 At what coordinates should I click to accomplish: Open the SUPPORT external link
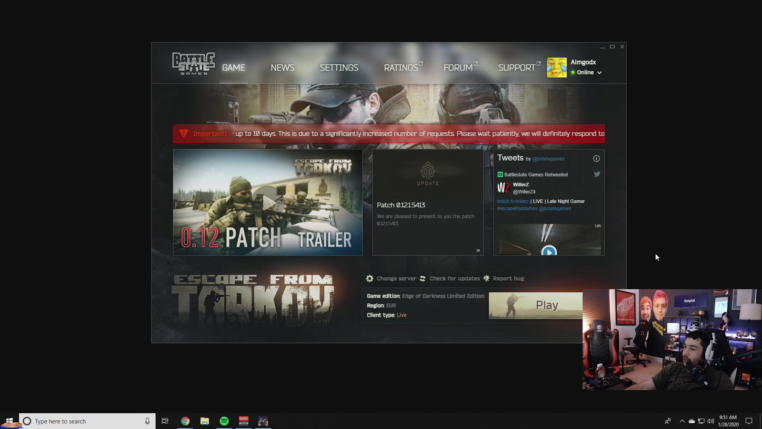519,68
